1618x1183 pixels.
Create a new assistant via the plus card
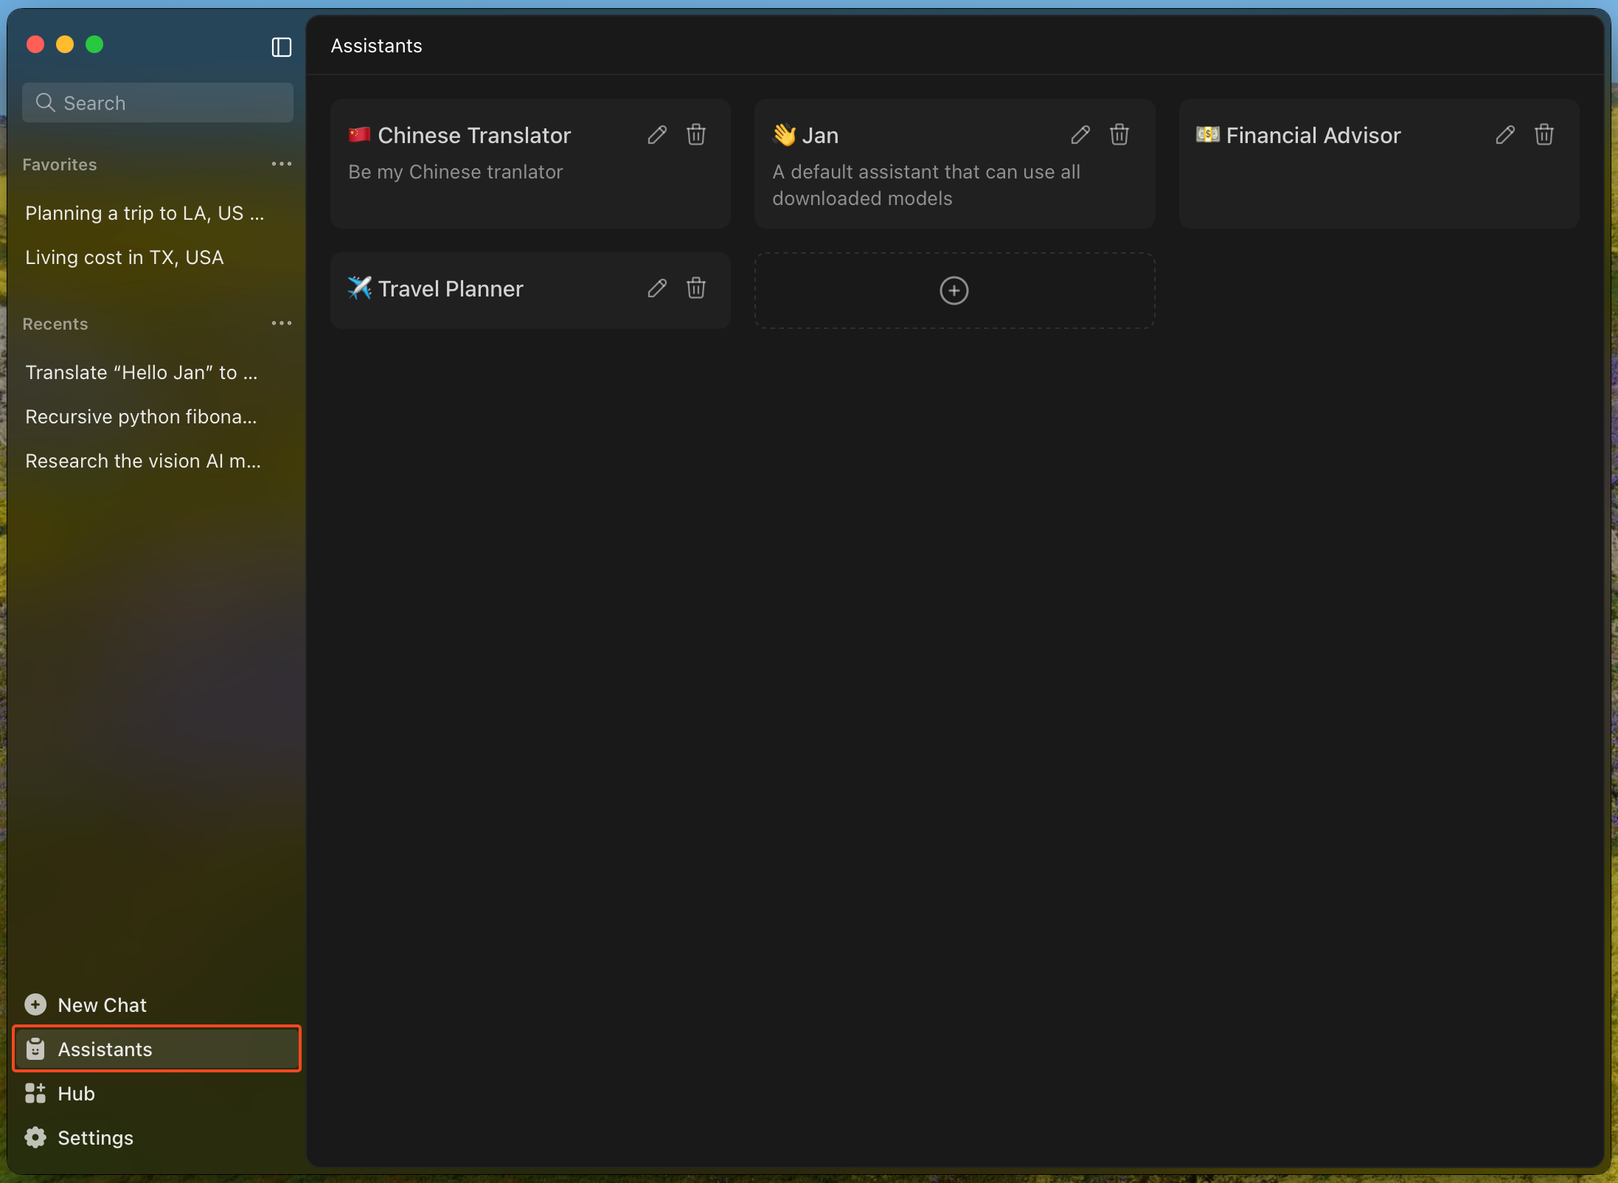click(x=954, y=290)
